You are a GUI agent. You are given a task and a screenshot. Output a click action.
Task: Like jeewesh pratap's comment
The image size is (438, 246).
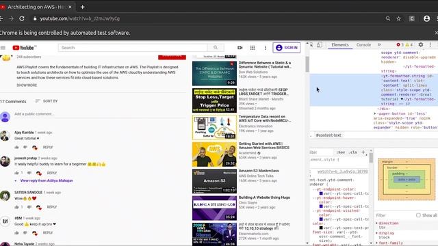[x=16, y=173]
